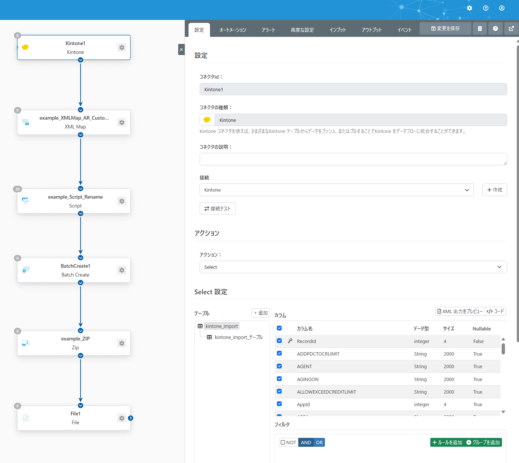Open connector help question-mark button
Viewport: 519px width, 463px height.
495,28
